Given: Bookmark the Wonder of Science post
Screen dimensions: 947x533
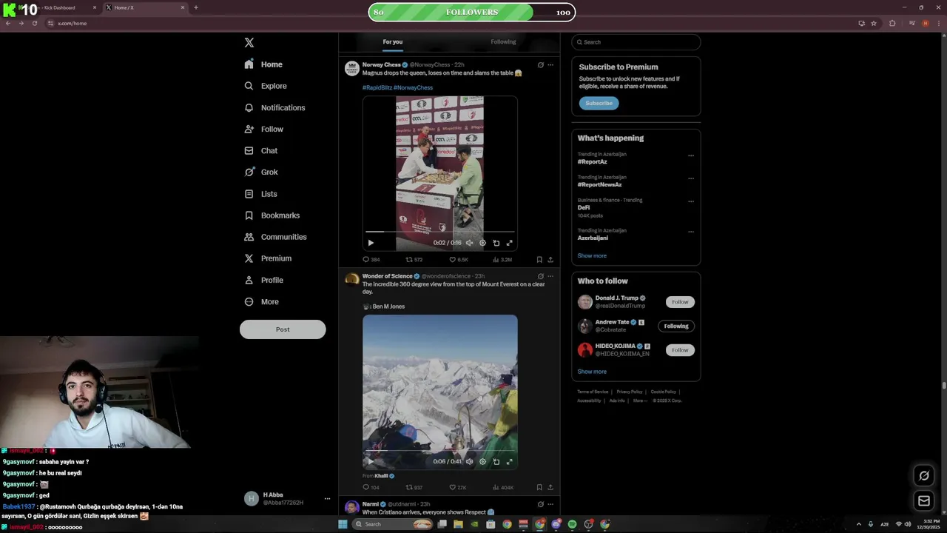Looking at the screenshot, I should pos(539,488).
